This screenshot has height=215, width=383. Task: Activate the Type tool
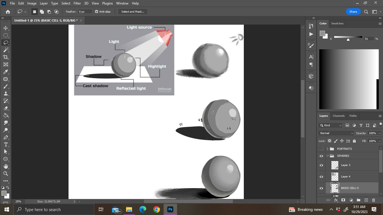click(x=6, y=144)
